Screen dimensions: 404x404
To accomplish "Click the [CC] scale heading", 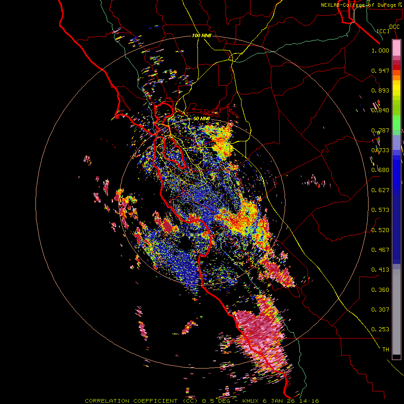I will pyautogui.click(x=383, y=31).
